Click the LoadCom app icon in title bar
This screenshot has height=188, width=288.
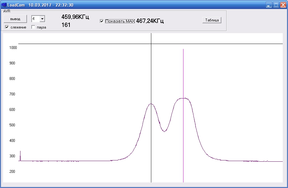click(4, 5)
